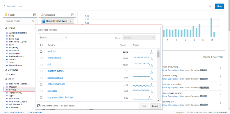
Task: Check the setroubleshoot checkbox
Action: click(x=41, y=78)
